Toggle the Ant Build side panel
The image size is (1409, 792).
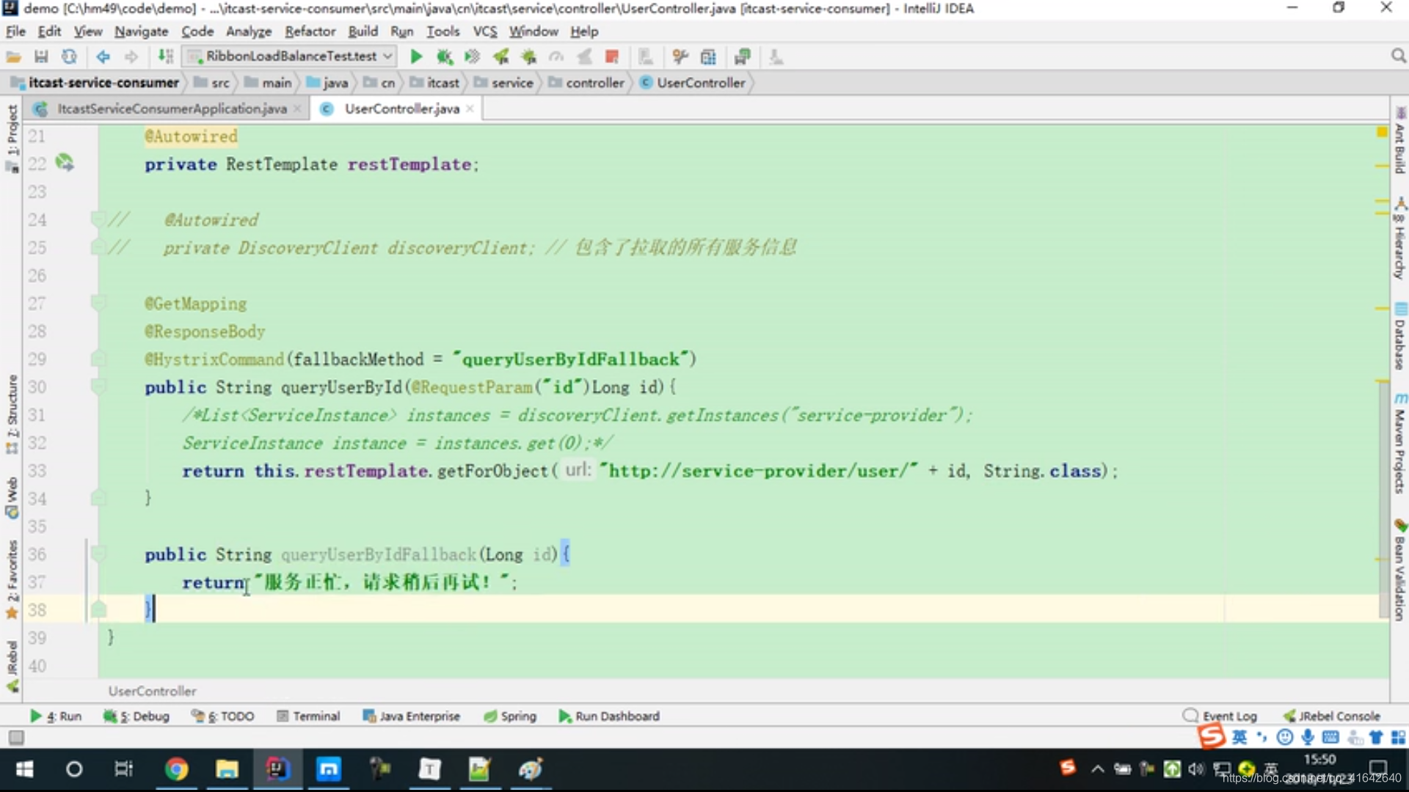tap(1400, 141)
